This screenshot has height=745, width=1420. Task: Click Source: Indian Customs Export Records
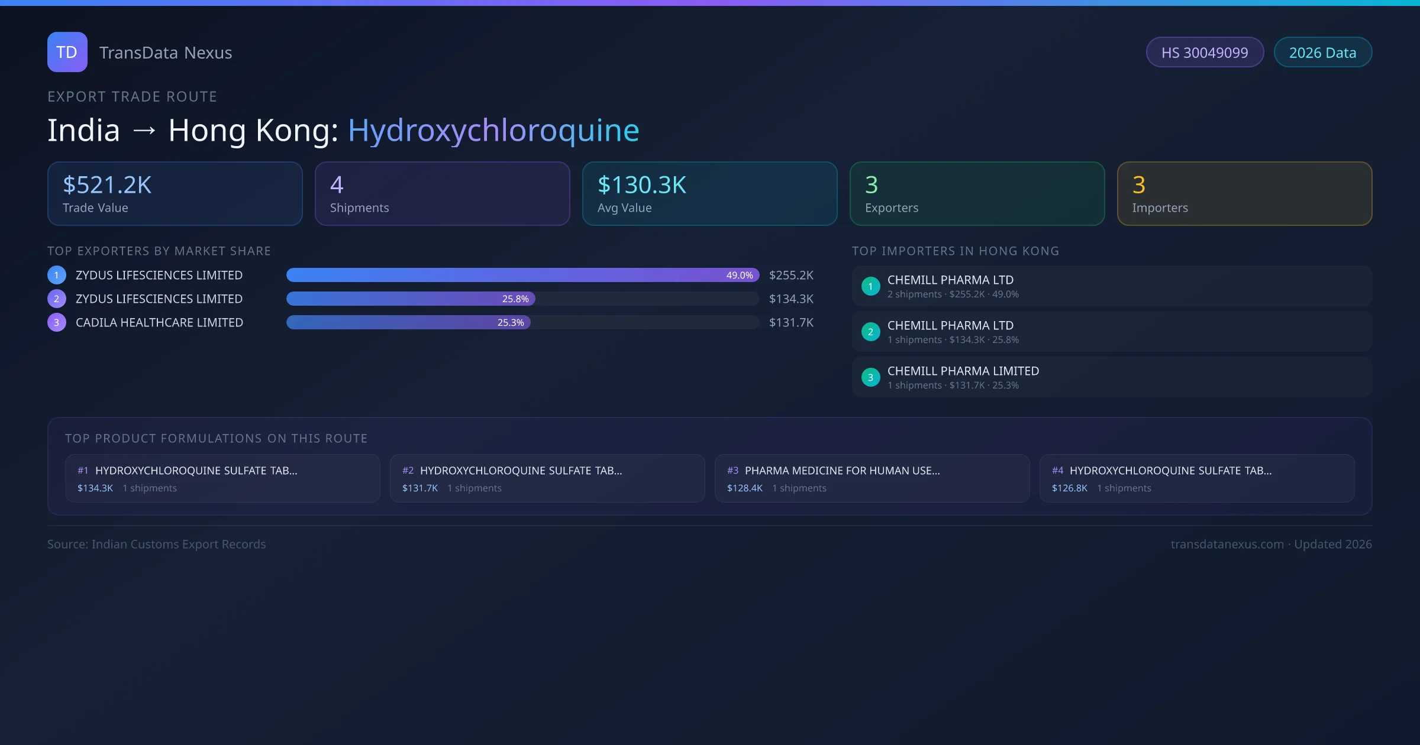pos(156,544)
